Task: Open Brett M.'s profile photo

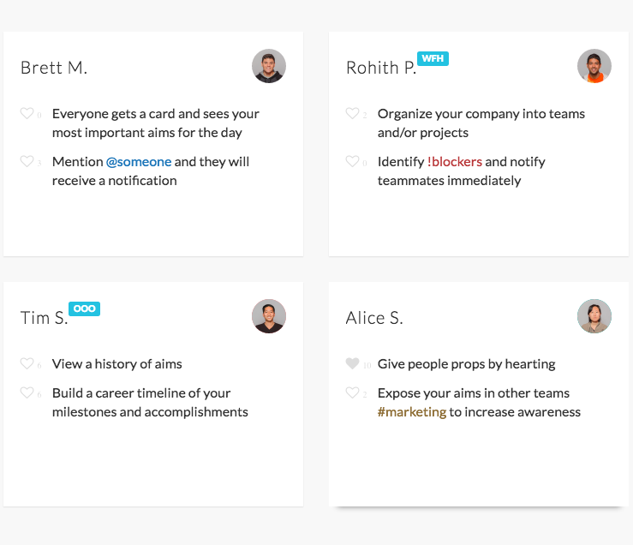Action: [x=269, y=66]
